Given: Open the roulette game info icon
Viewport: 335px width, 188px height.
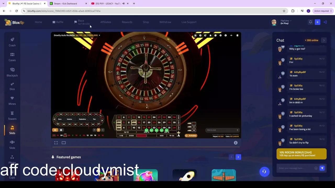Looking at the screenshot, I should (226, 36).
